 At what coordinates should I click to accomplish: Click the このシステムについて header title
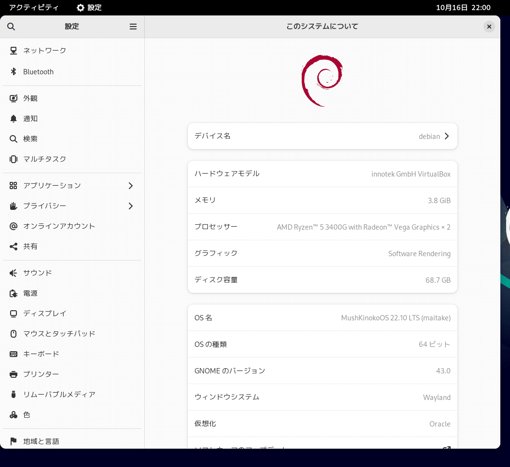322,27
